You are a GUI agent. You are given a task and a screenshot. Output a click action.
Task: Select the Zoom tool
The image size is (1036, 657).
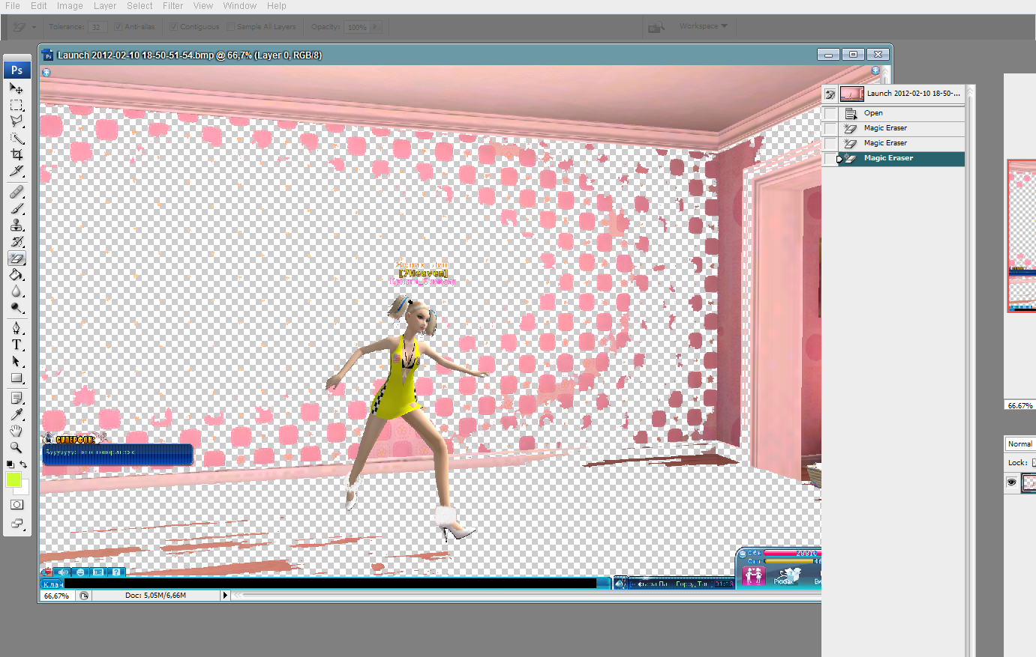17,447
